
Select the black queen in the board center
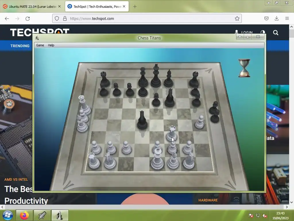[x=142, y=120]
